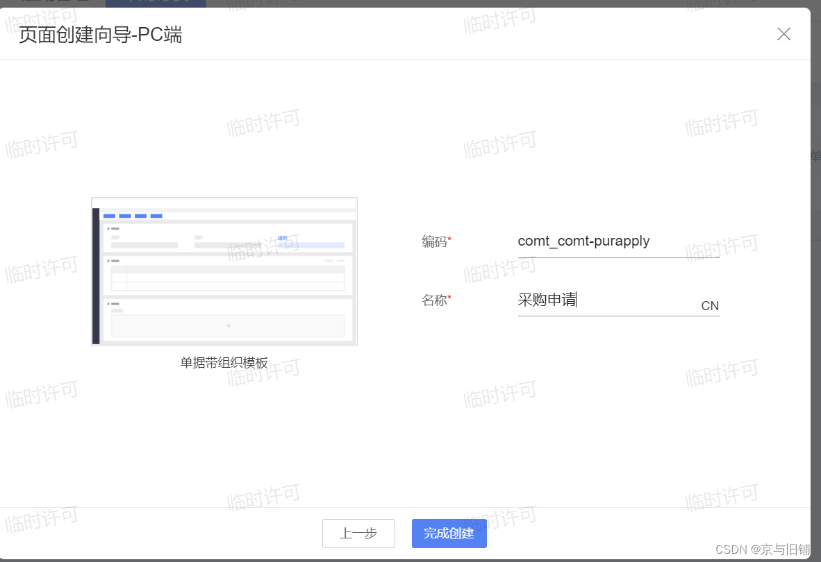821x562 pixels.
Task: Close the 页面创建向导-PC端 dialog
Action: pos(783,34)
